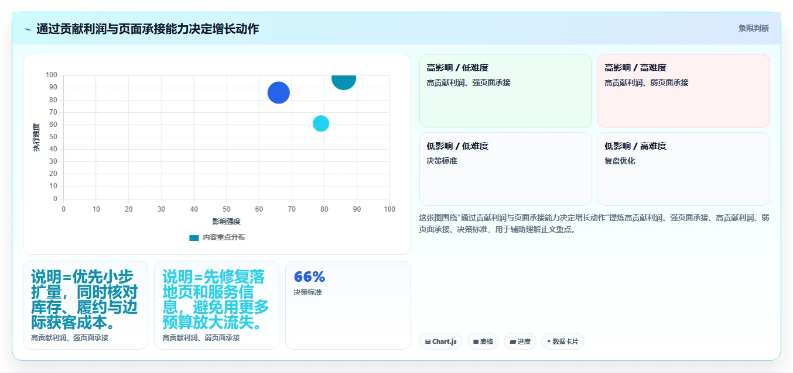Click the 复盘优化 text in quadrant card
This screenshot has height=373, width=793.
pos(620,161)
